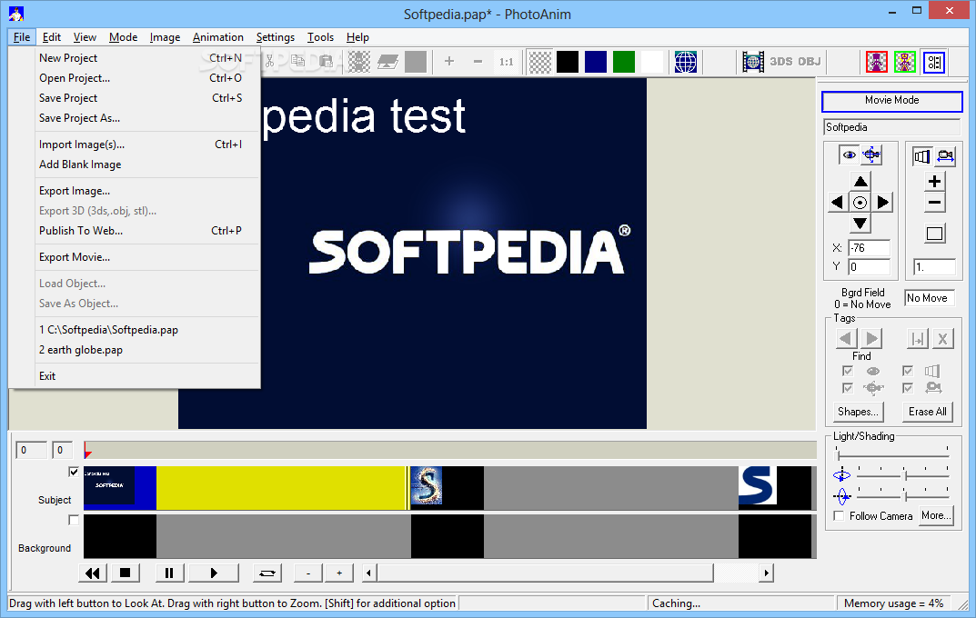Screen dimensions: 976x618
Task: Click the Movie Mode button
Action: (892, 101)
